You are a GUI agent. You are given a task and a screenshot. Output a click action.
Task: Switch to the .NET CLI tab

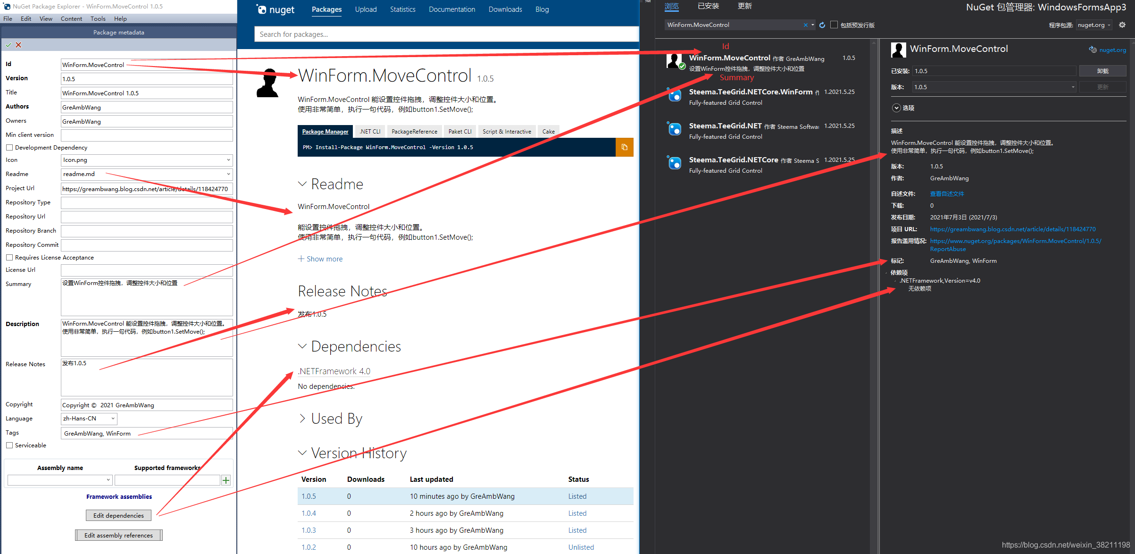pyautogui.click(x=370, y=132)
